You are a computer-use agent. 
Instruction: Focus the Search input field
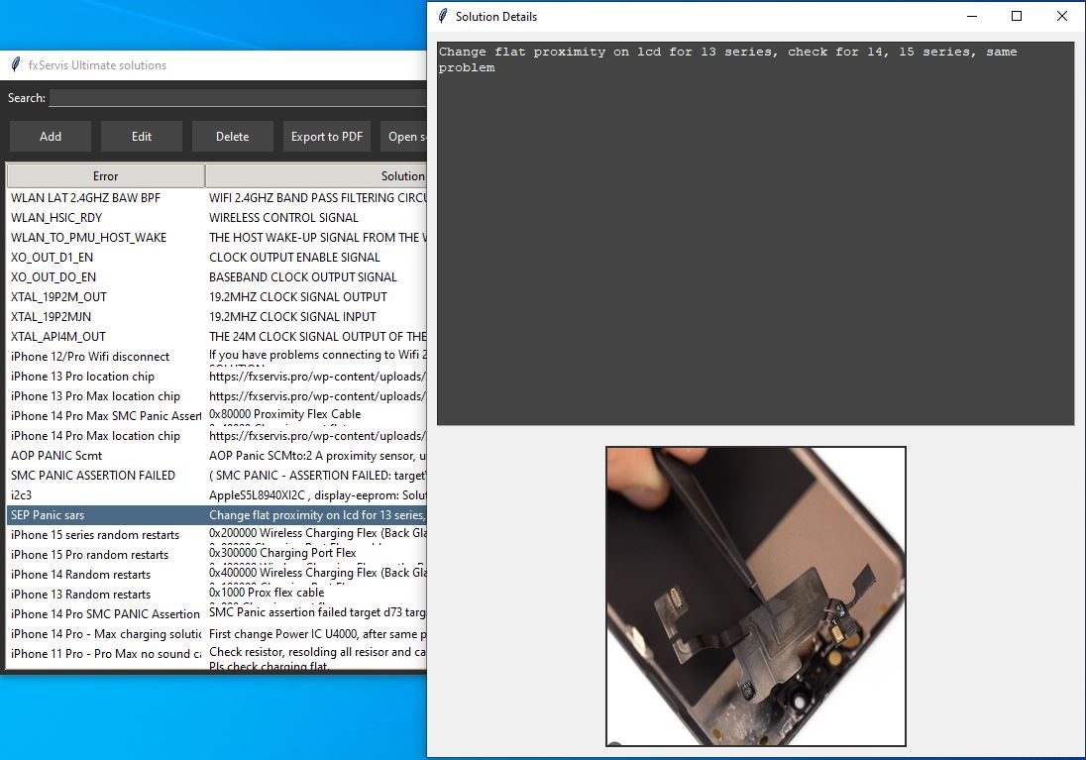pyautogui.click(x=238, y=98)
